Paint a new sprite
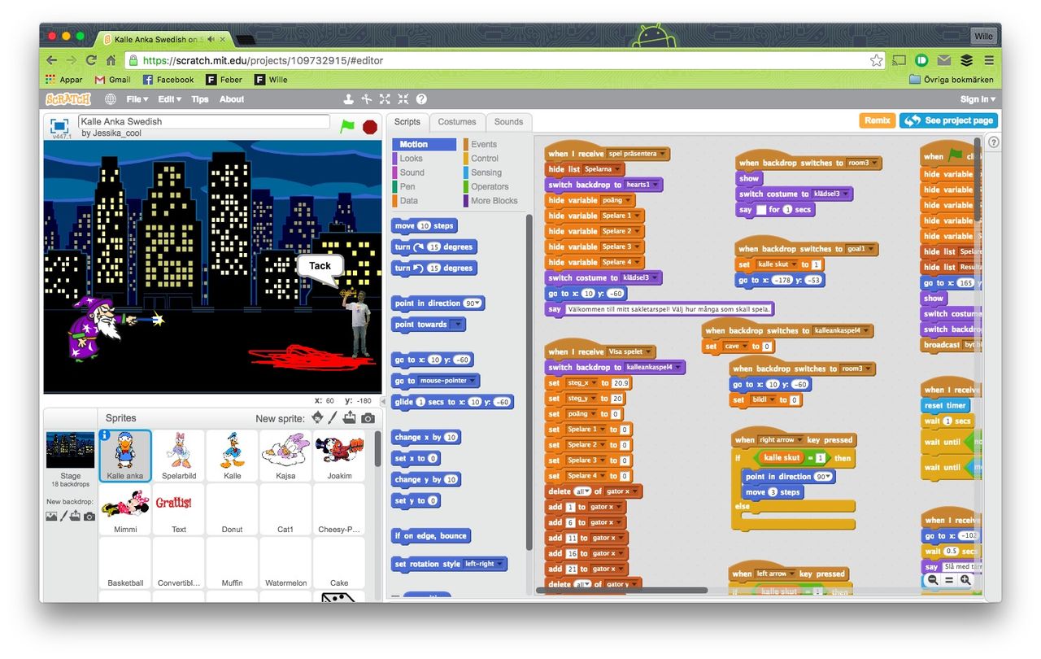Screen dimensions: 1041x659 pyautogui.click(x=333, y=418)
